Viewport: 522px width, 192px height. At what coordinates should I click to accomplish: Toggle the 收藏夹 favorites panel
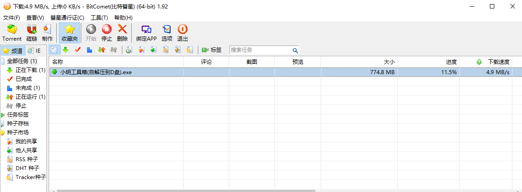pos(69,33)
